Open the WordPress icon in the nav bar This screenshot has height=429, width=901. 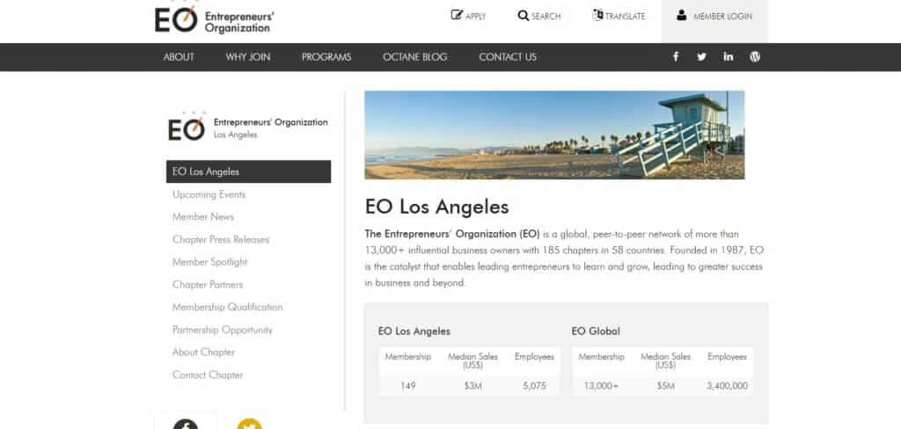(755, 56)
